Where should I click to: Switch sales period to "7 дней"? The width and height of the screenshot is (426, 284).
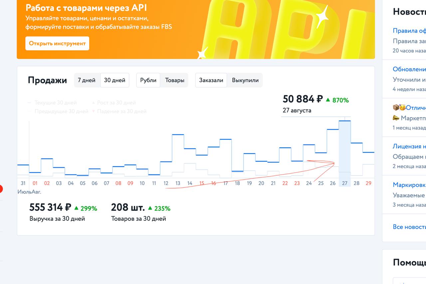click(x=87, y=80)
